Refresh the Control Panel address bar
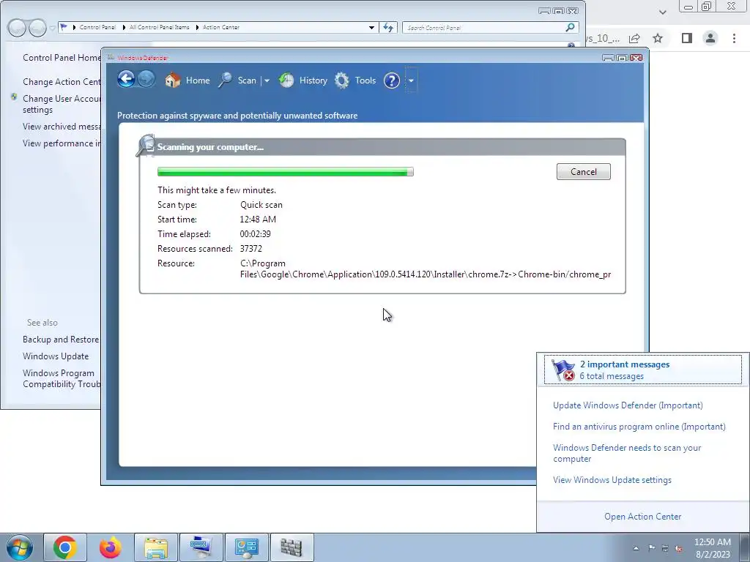Viewport: 750px width, 562px height. pos(388,28)
